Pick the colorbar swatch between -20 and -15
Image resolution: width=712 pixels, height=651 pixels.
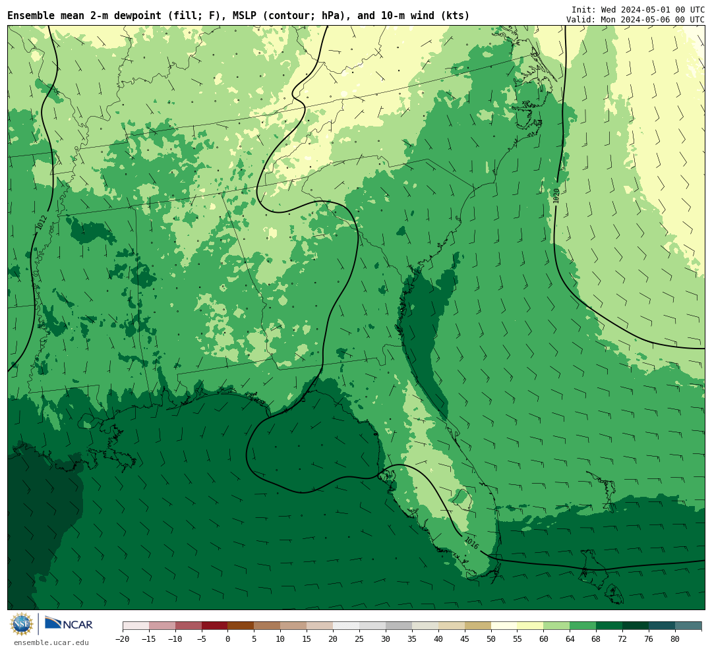pyautogui.click(x=136, y=626)
